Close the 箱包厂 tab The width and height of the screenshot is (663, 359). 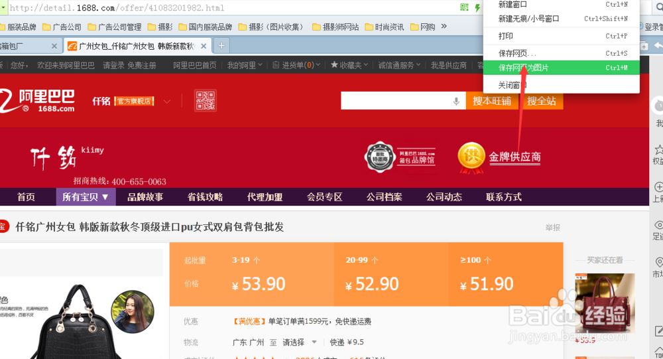(54, 46)
